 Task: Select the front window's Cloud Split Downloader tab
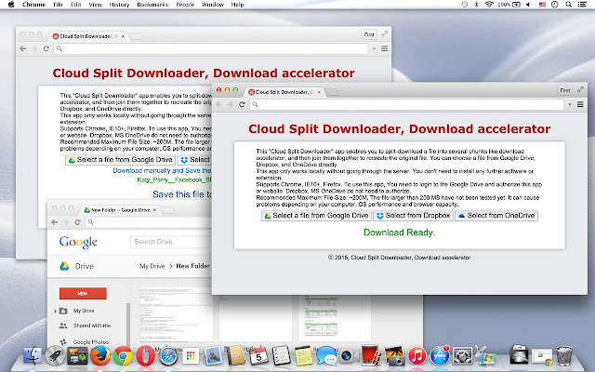pyautogui.click(x=284, y=92)
